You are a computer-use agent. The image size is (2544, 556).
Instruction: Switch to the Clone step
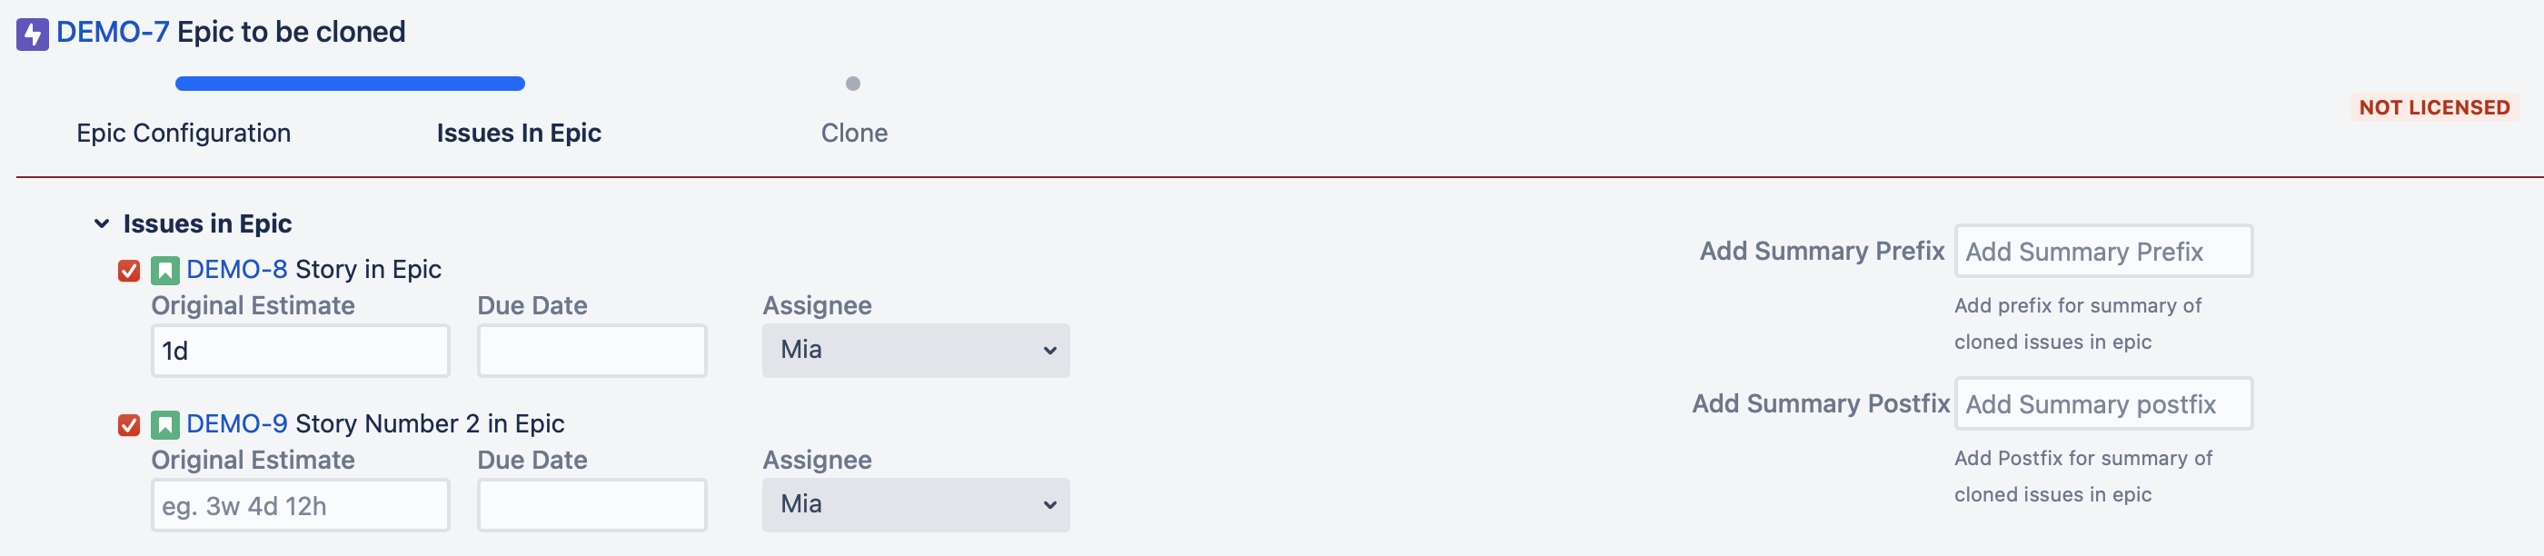coord(854,134)
